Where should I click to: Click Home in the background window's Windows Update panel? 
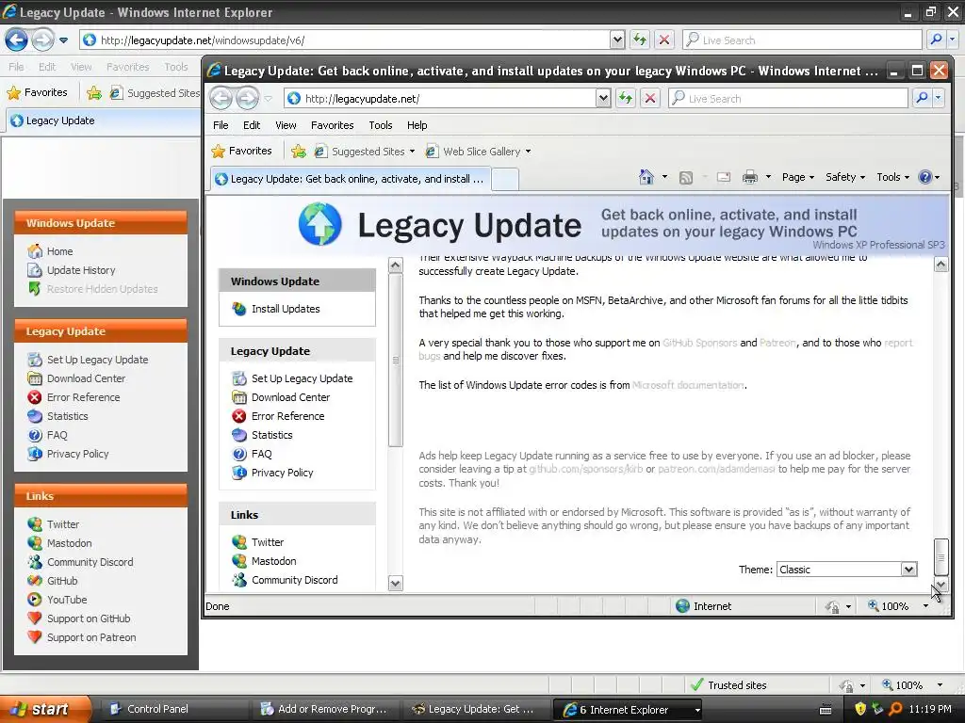59,251
